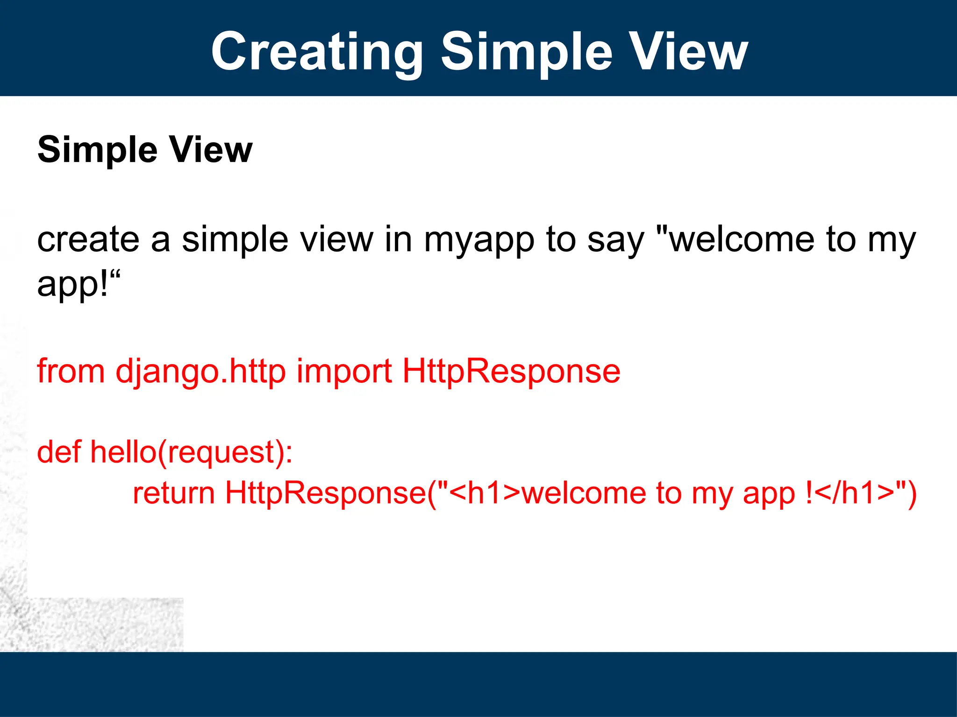Image resolution: width=957 pixels, height=717 pixels.
Task: Click the dark blue footer bar
Action: click(478, 684)
